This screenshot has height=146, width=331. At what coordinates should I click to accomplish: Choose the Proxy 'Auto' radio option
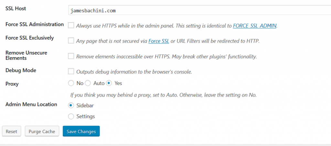[x=88, y=83]
